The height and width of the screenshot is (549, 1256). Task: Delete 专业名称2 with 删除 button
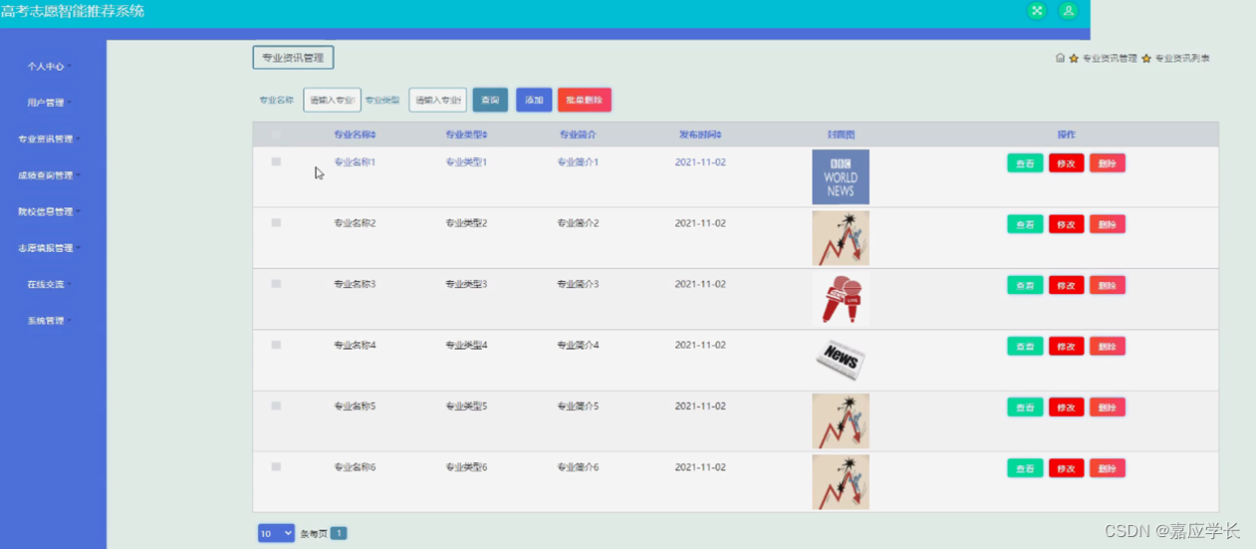coord(1108,224)
